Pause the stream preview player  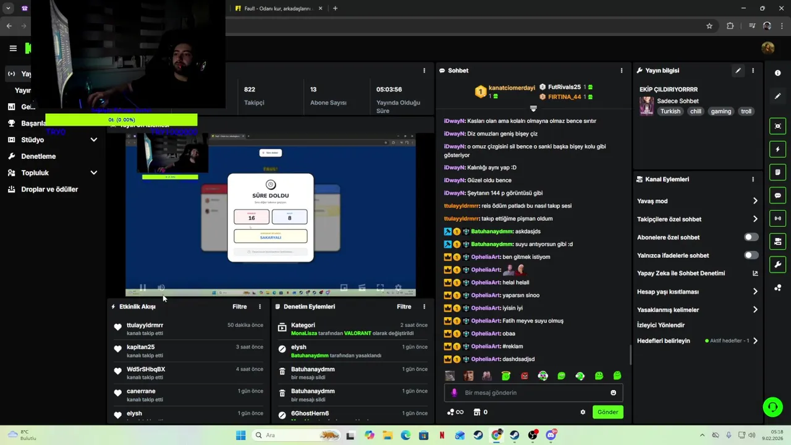(x=142, y=288)
